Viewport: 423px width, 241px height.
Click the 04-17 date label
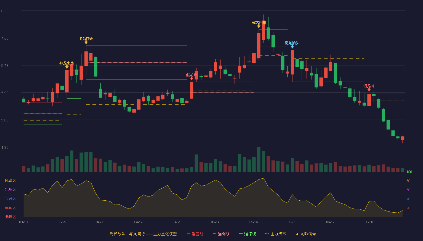click(139, 222)
